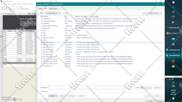Select the Total Days_180_Column field row

click(101, 59)
